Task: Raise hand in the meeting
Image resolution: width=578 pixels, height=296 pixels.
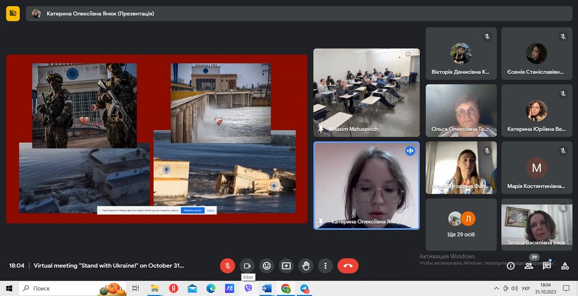Action: [306, 266]
